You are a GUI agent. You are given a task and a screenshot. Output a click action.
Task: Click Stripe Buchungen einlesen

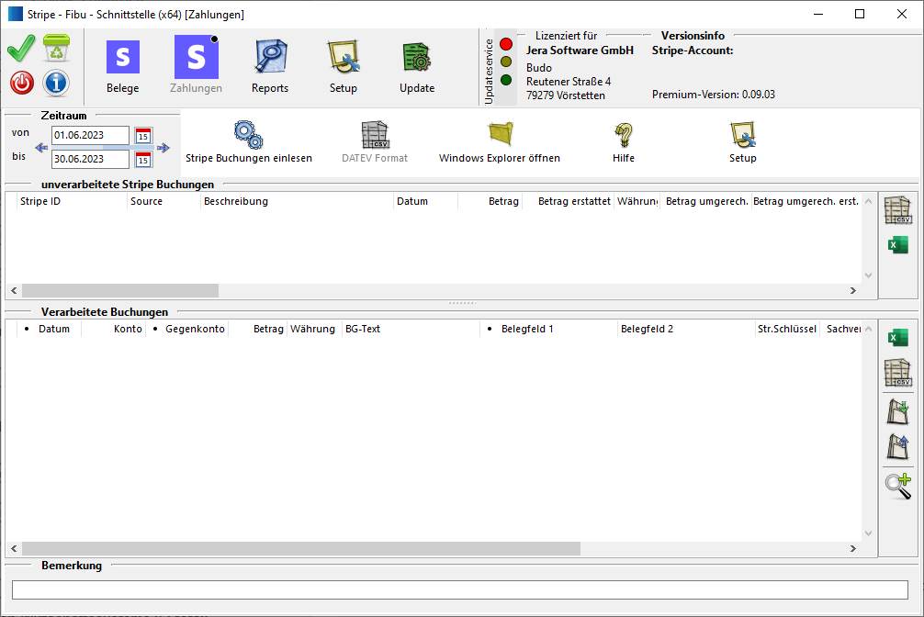point(249,142)
